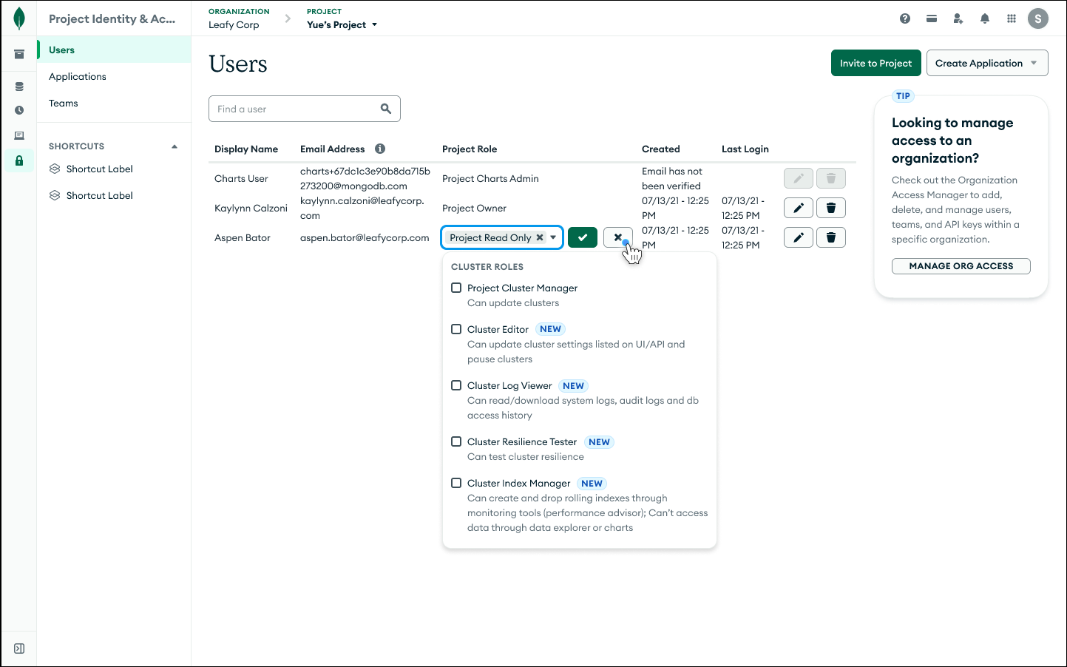Collapse the Shortcuts section
Screen dimensions: 1067x667
175,146
